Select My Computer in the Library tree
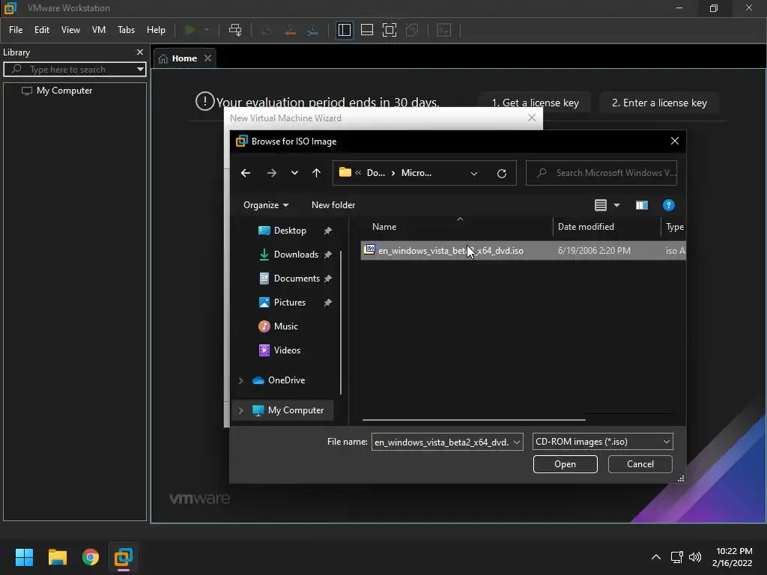Viewport: 767px width, 575px height. [64, 91]
